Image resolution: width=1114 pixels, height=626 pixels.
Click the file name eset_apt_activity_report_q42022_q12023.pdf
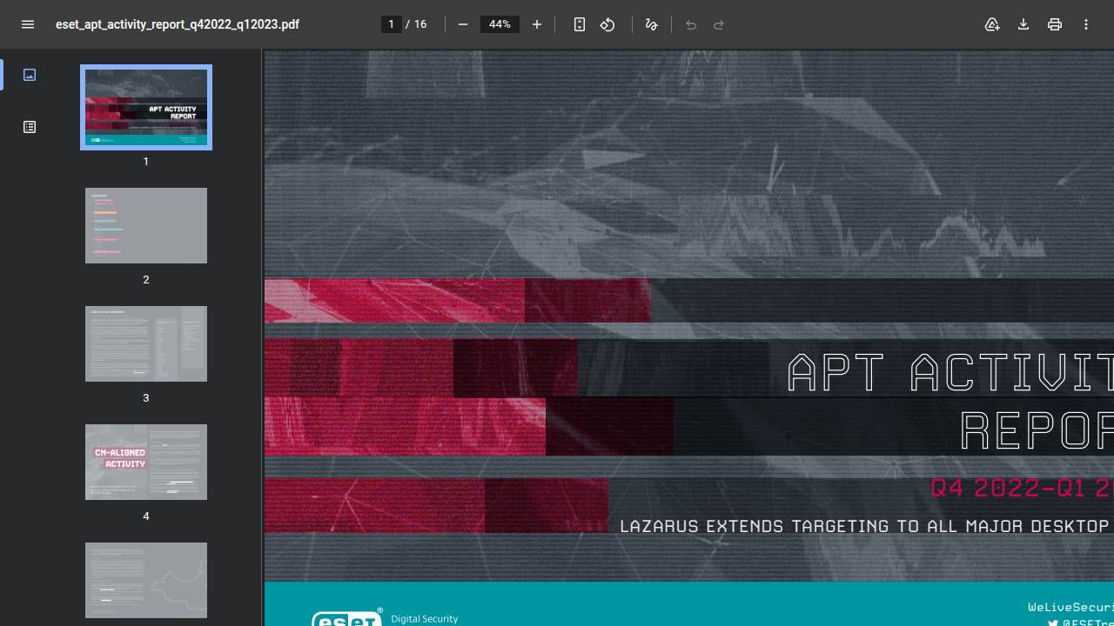[x=178, y=24]
